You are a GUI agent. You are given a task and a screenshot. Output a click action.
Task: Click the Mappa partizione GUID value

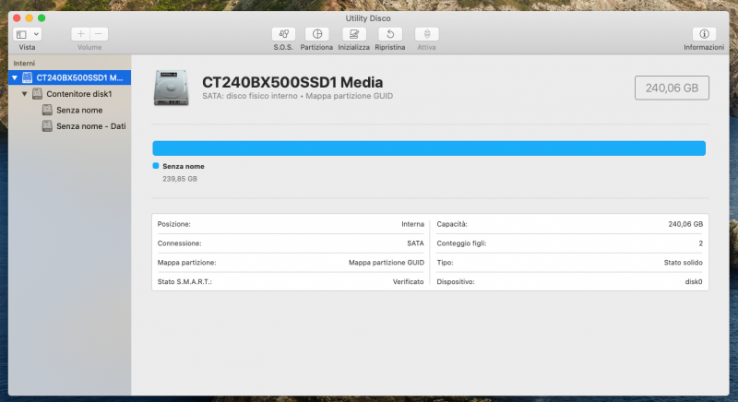click(x=387, y=263)
